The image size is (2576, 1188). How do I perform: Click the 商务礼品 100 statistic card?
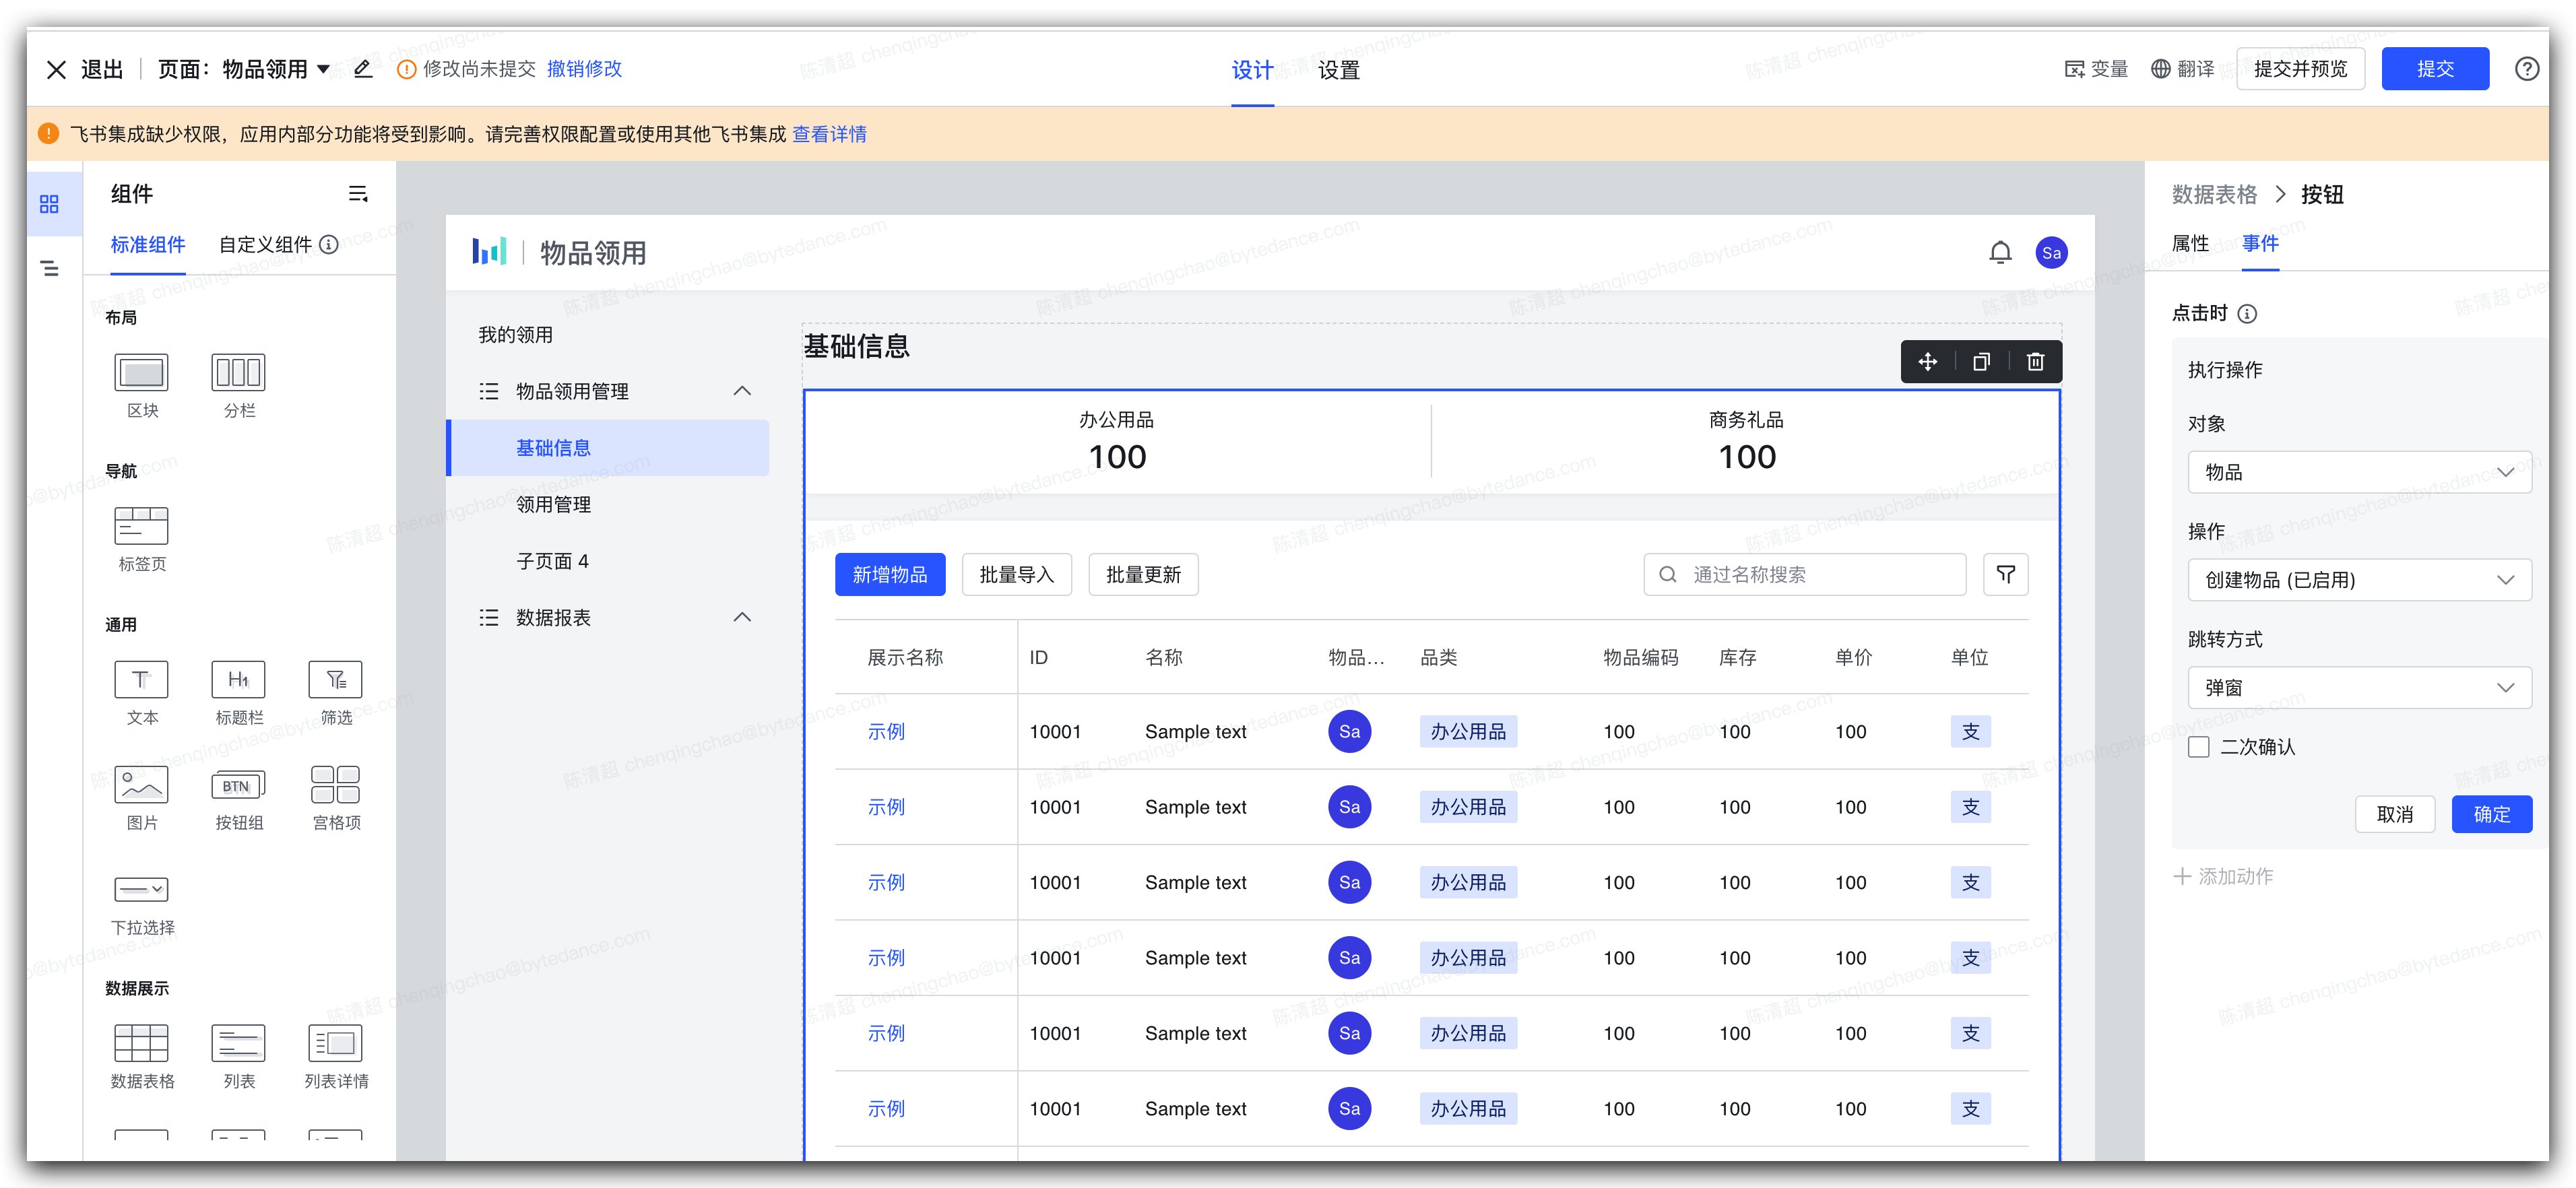click(1746, 441)
